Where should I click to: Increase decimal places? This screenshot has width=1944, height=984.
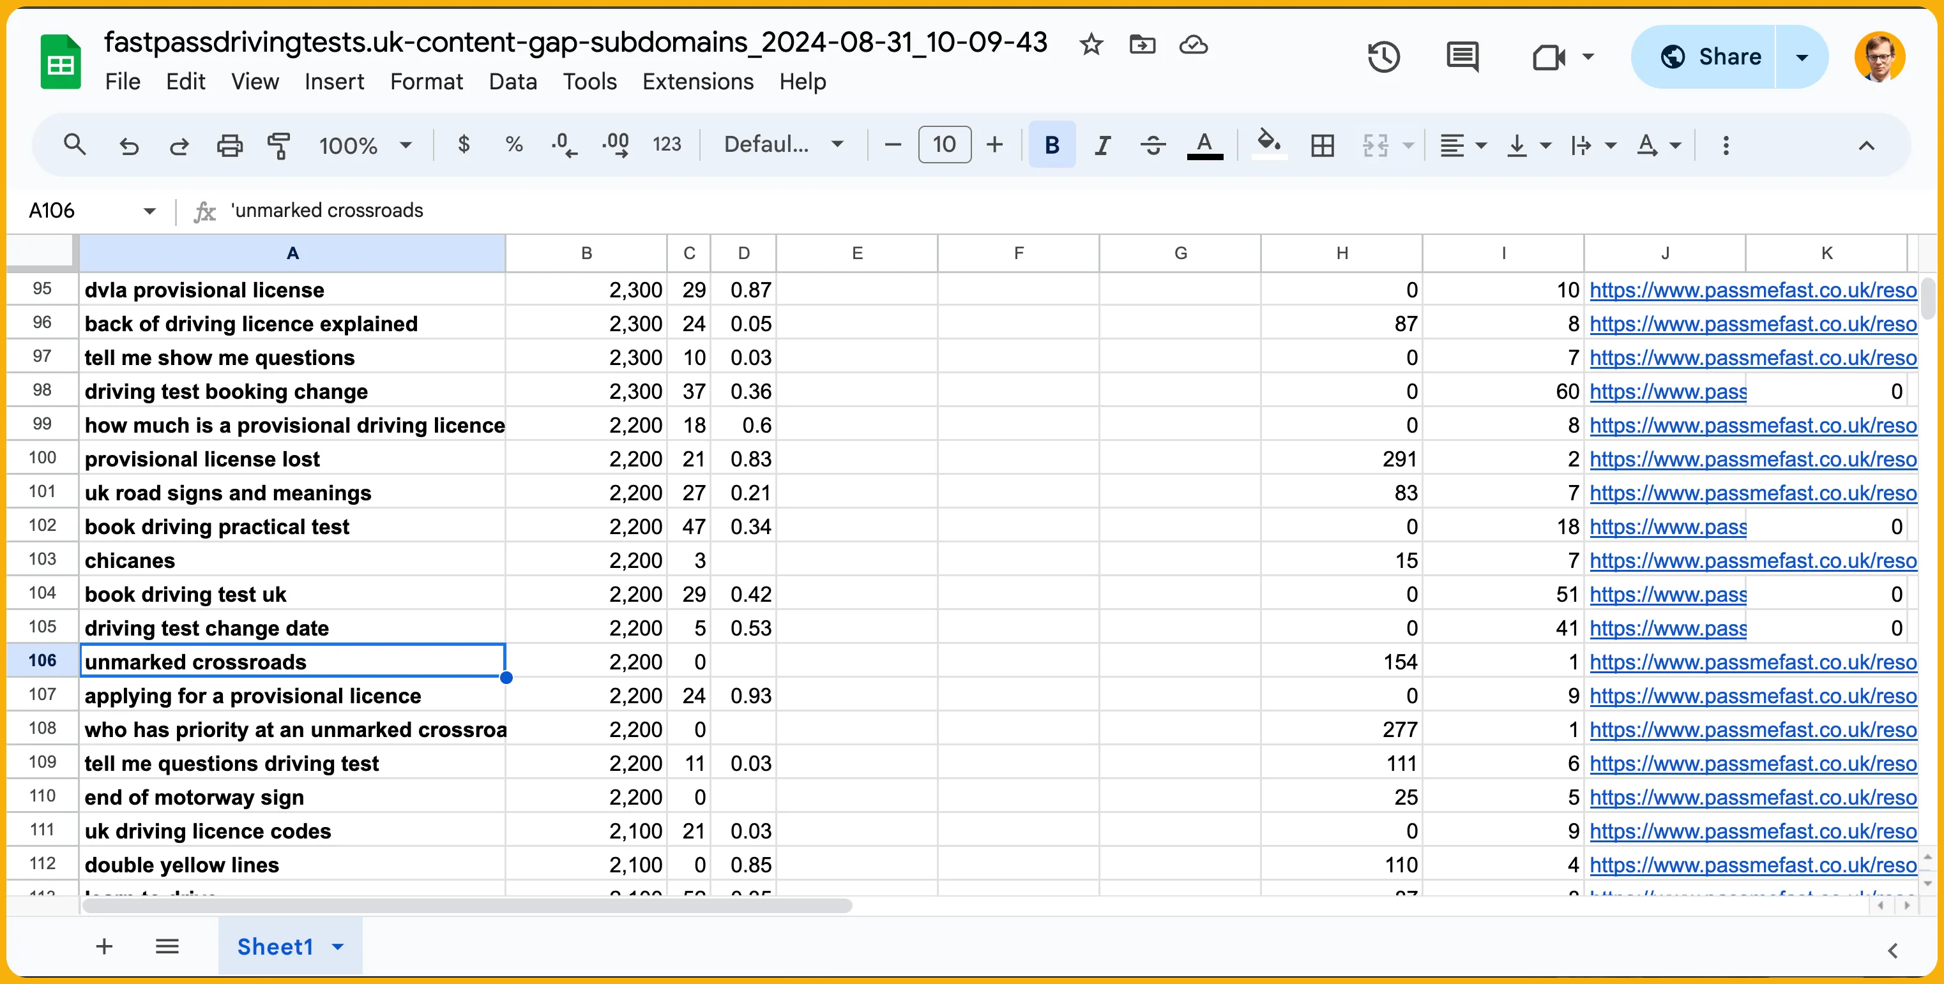(616, 144)
